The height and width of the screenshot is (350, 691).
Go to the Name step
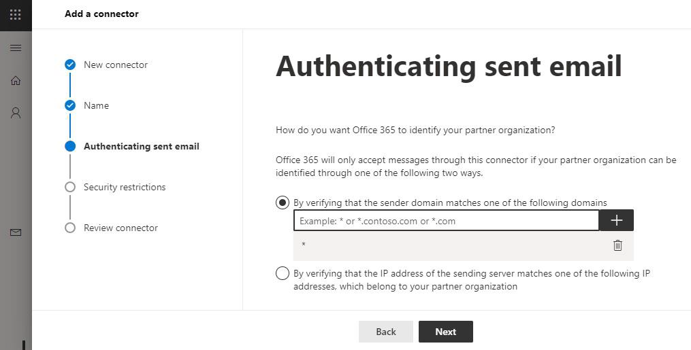pos(96,105)
